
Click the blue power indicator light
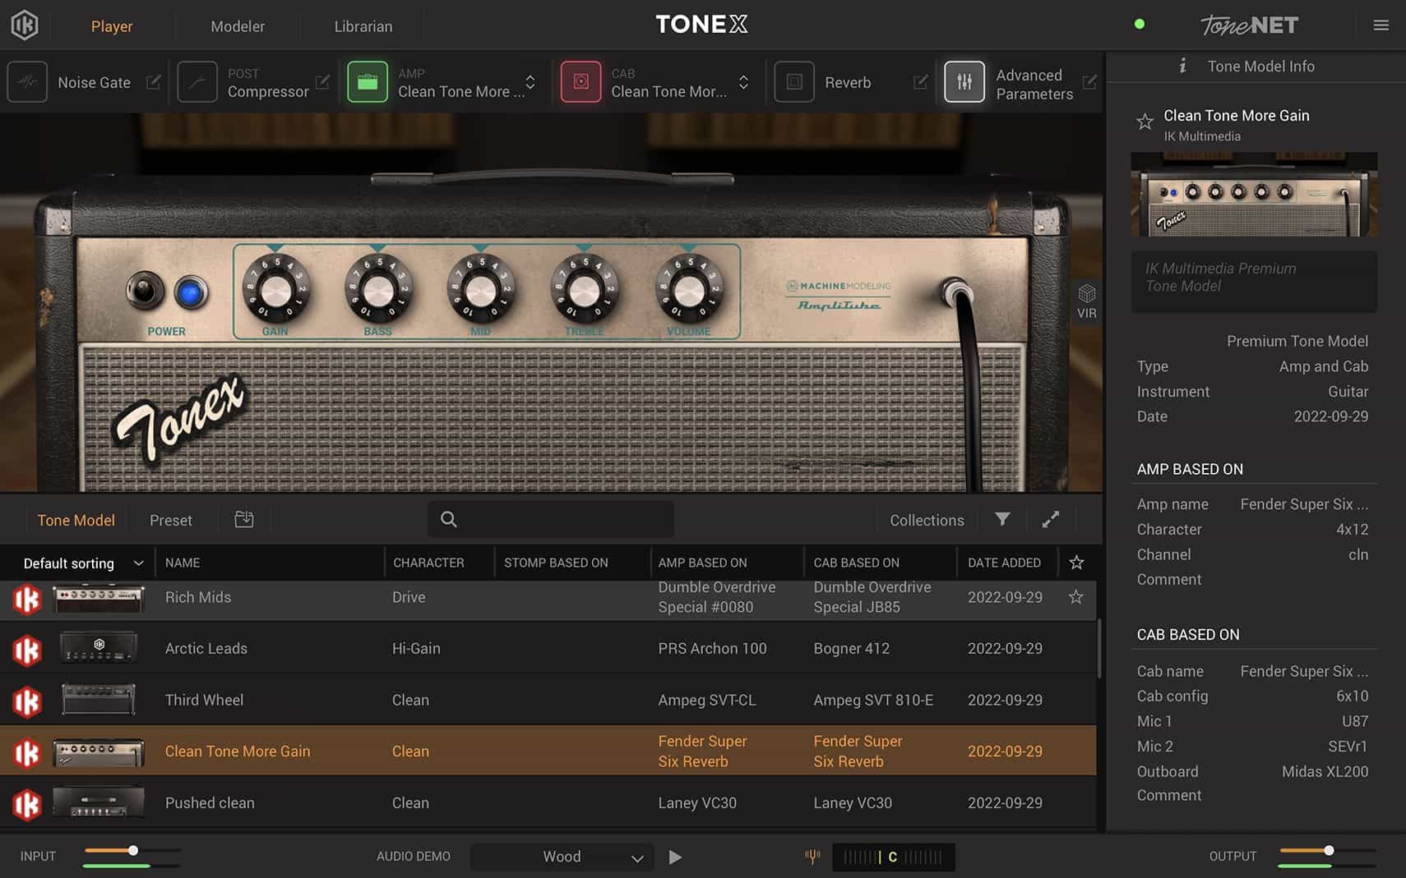(x=191, y=293)
